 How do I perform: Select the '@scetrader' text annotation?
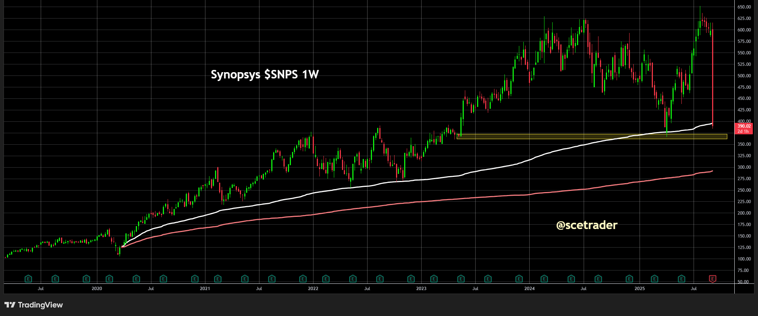(587, 225)
